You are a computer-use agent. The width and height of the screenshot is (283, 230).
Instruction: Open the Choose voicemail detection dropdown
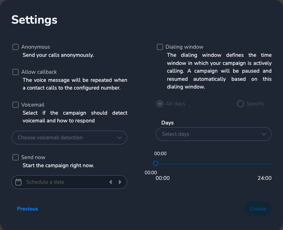pyautogui.click(x=65, y=138)
